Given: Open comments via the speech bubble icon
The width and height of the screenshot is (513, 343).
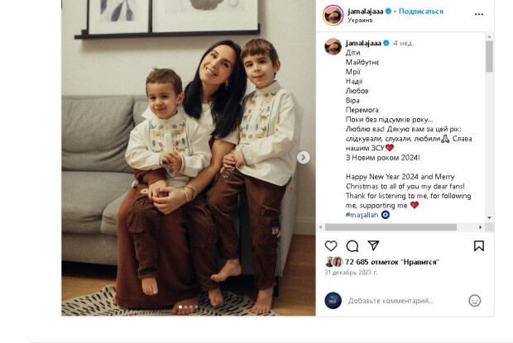Looking at the screenshot, I should [352, 246].
